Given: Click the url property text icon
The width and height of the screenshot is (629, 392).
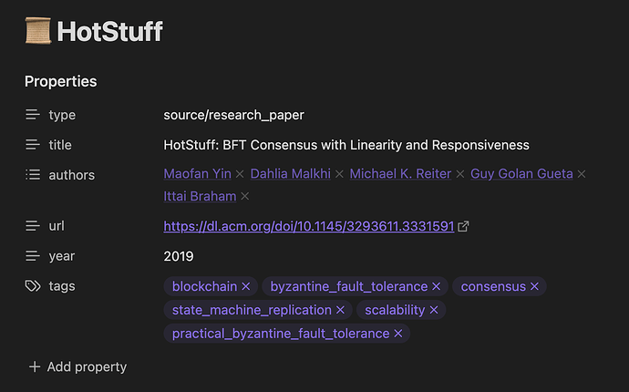Looking at the screenshot, I should tap(33, 226).
